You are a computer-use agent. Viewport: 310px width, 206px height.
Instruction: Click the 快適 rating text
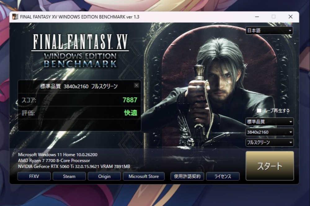coord(131,113)
